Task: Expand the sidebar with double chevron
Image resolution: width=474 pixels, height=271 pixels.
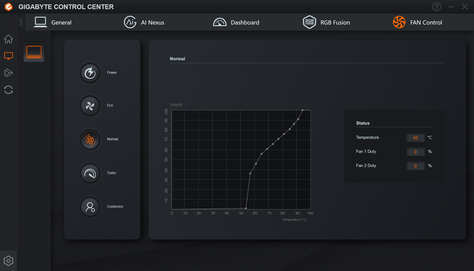Action: tap(21, 22)
